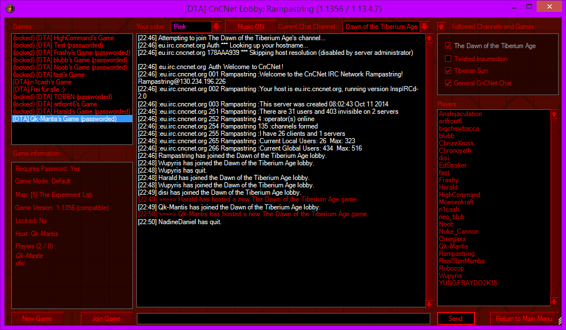Select fast's Game in the list

[72, 75]
